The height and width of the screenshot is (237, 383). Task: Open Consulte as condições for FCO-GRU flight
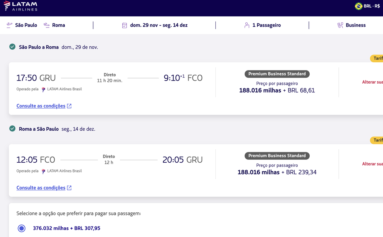(41, 188)
